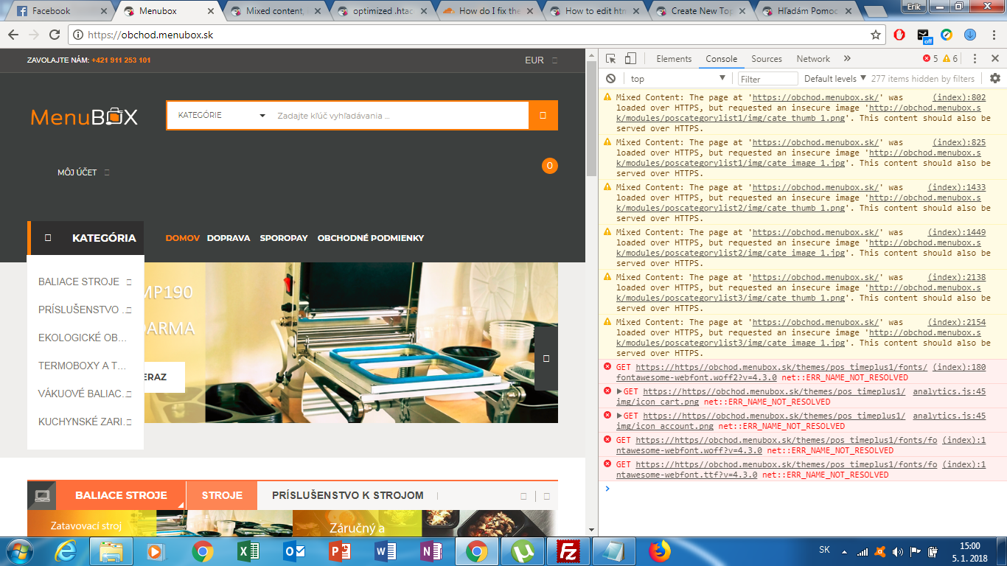
Task: Click the VÁKUOVÉ BALIAC. category
Action: pos(81,394)
